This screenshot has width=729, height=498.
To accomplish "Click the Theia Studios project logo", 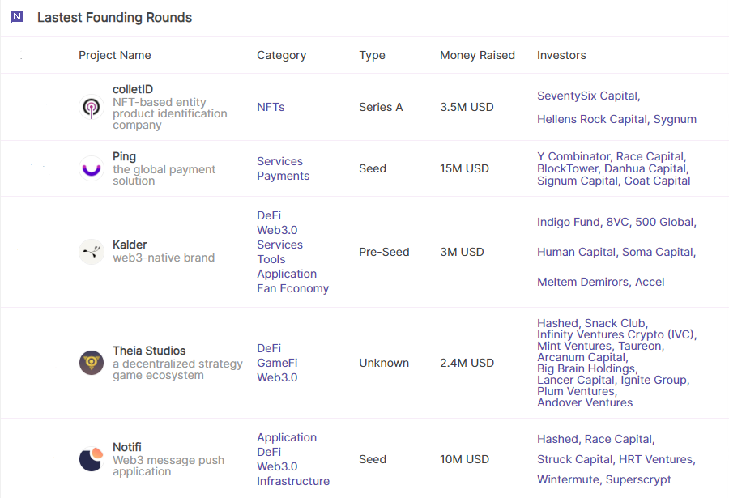I will [x=91, y=363].
